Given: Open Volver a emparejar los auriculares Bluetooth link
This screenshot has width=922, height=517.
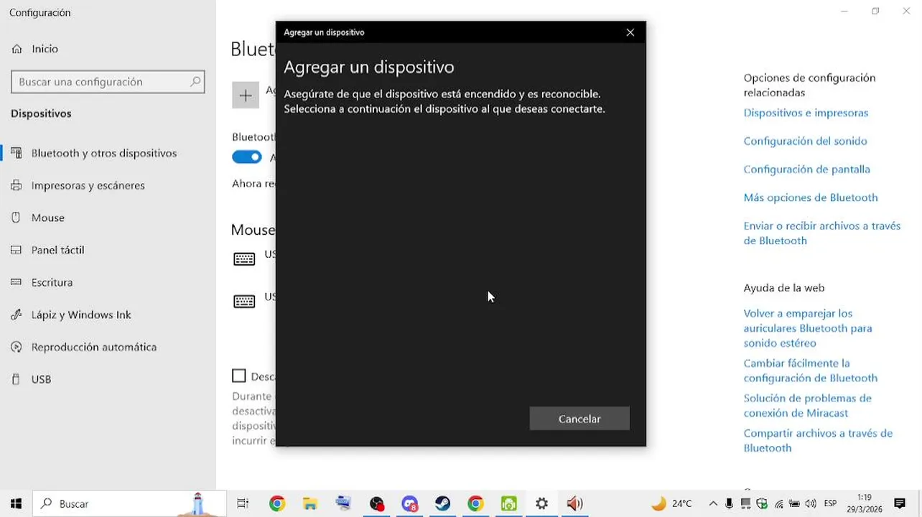Looking at the screenshot, I should [808, 328].
